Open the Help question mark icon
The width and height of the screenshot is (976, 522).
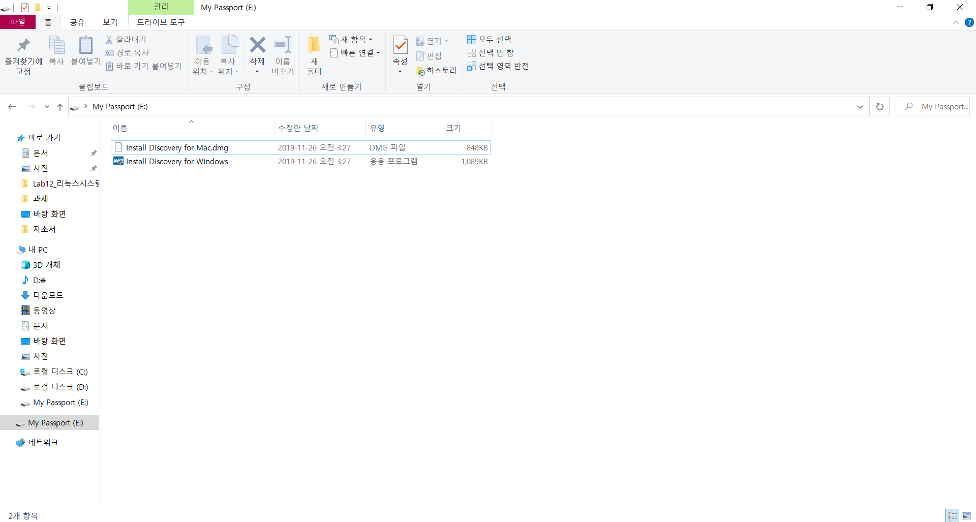[x=969, y=22]
